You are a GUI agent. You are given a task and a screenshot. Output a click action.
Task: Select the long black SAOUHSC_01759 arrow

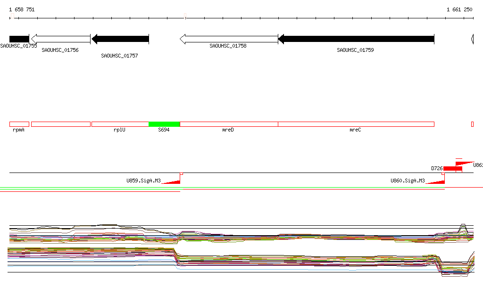click(x=356, y=39)
